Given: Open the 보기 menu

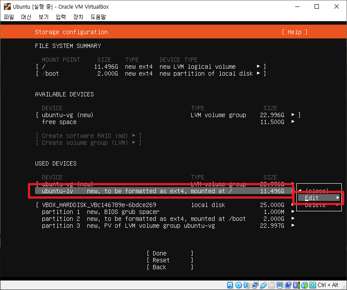Looking at the screenshot, I should 44,17.
